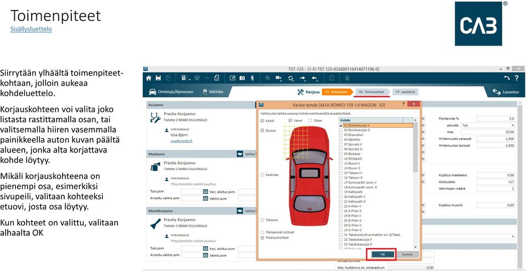This screenshot has width=527, height=271.
Task: Select 13 Etuovi V list row
Action: (x=375, y=163)
